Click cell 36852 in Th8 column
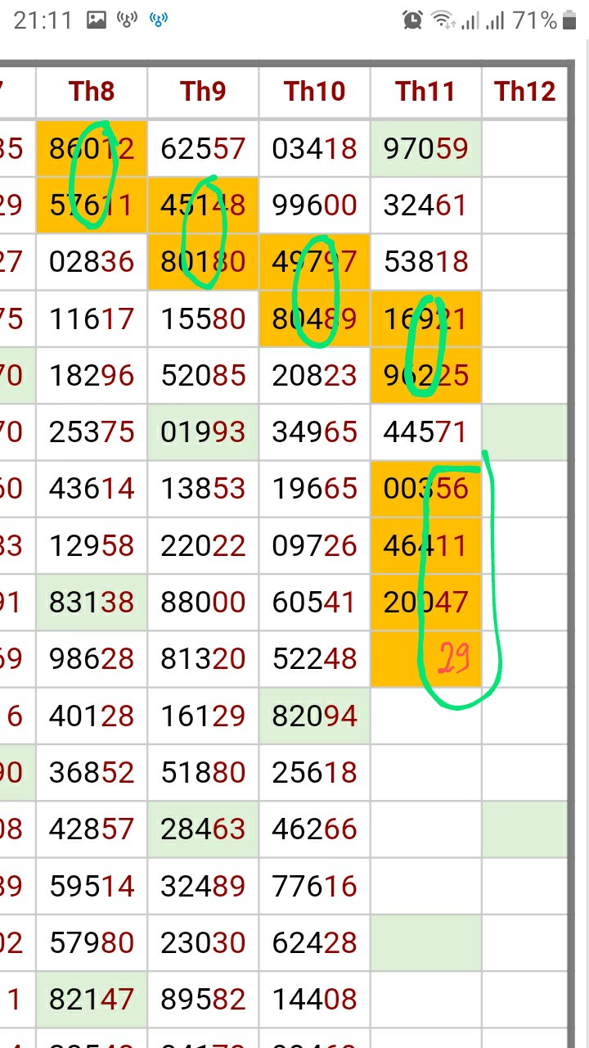The height and width of the screenshot is (1048, 589). click(x=92, y=772)
